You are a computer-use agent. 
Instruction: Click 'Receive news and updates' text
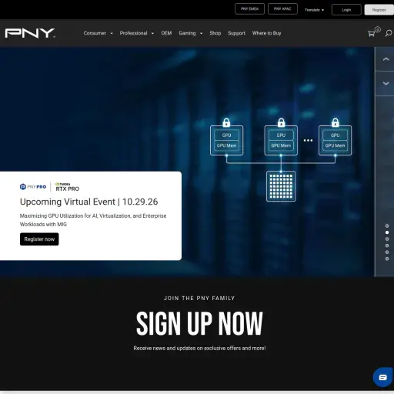tap(199, 348)
